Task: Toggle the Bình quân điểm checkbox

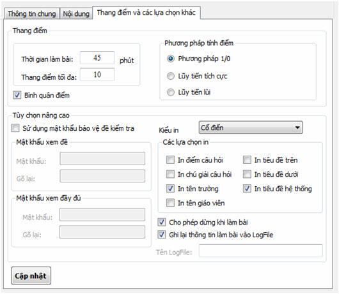Action: point(17,95)
